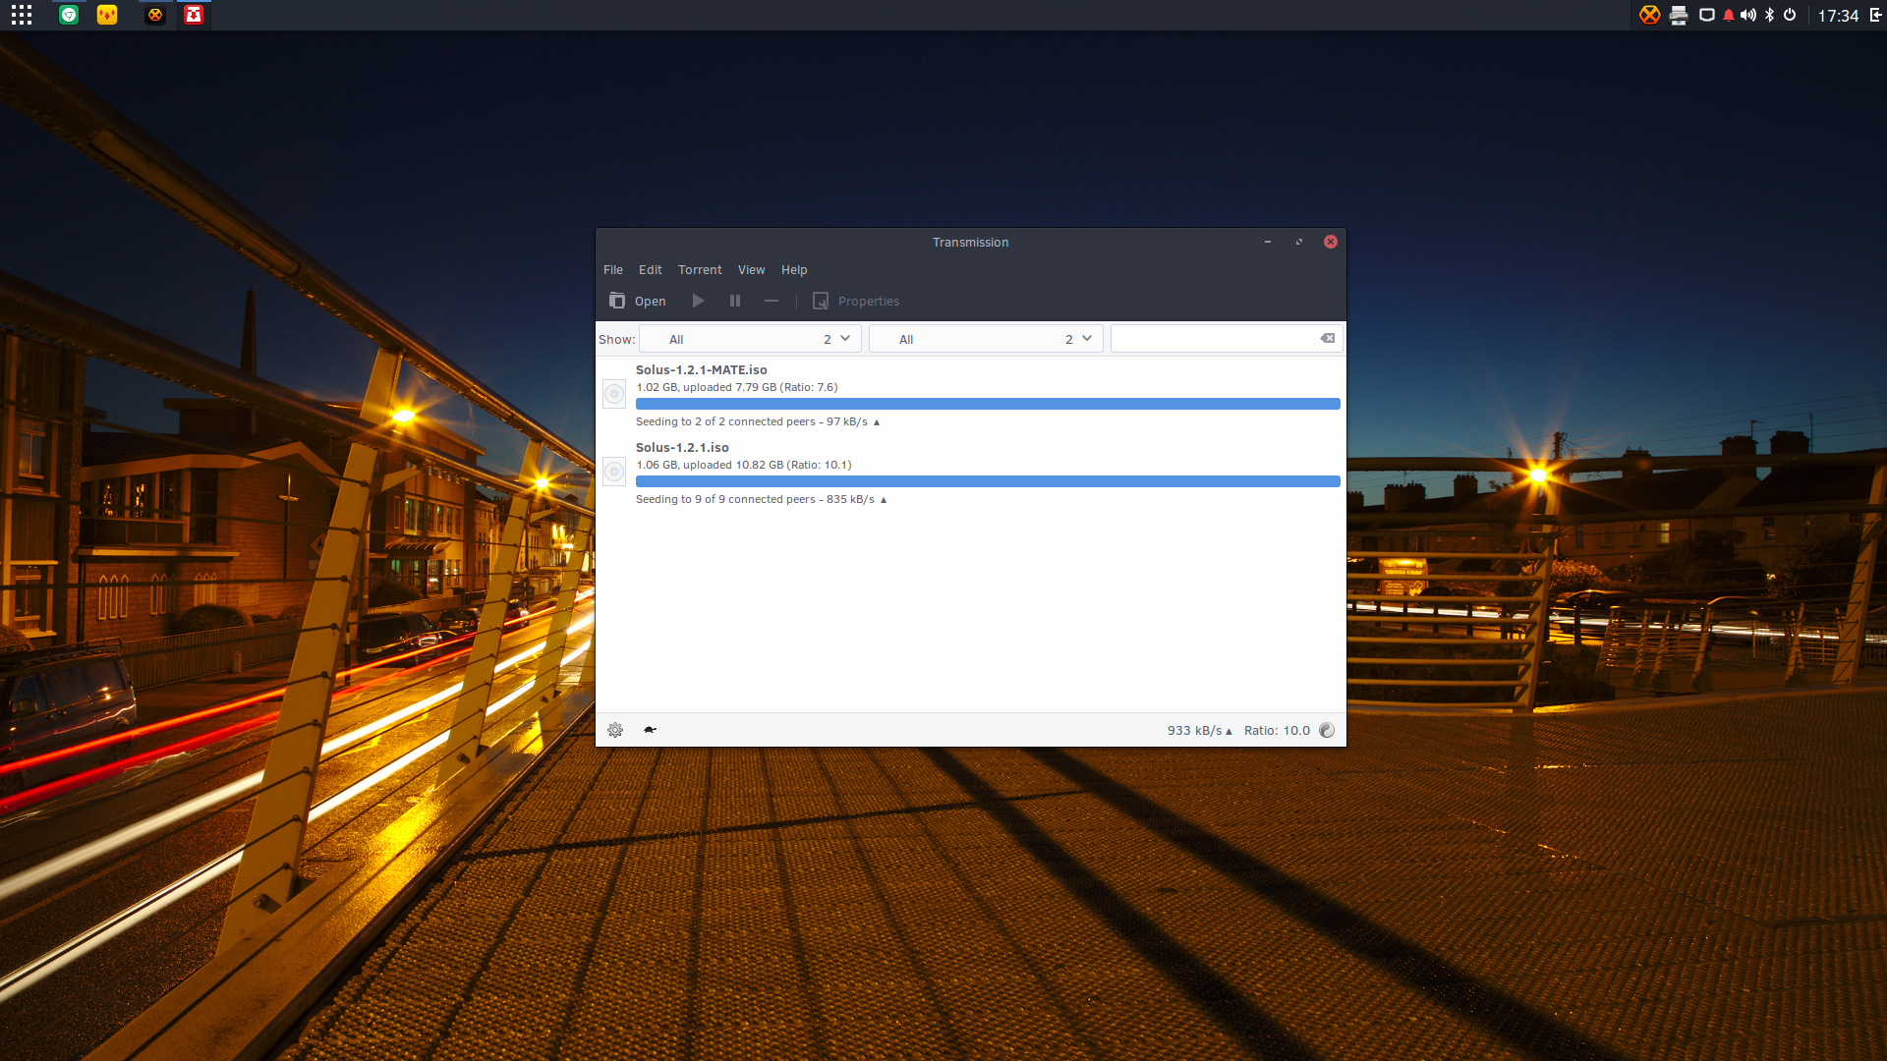Viewport: 1887px width, 1061px height.
Task: Click the progress bar of Solus-1.2.1-MATE.iso
Action: (x=988, y=404)
